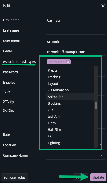Choose Cloth in the list
The image size is (107, 183).
[x=70, y=123]
